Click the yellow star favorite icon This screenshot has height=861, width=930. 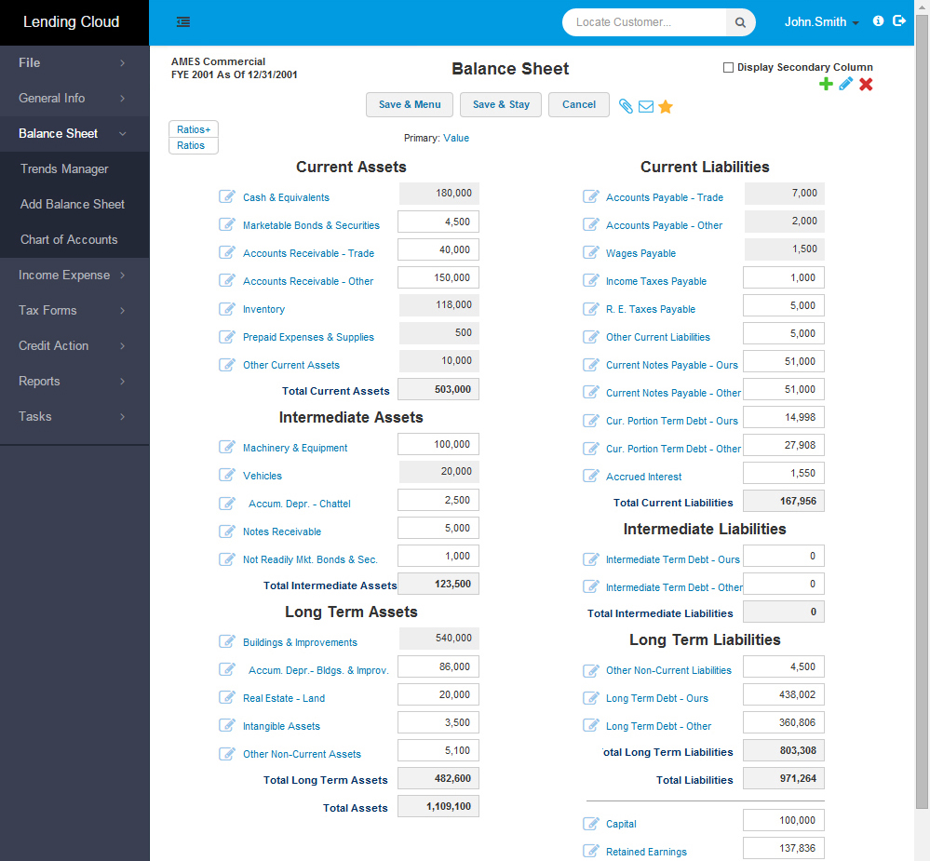666,106
